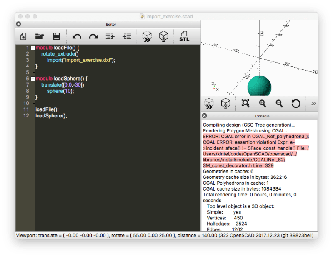Click the 'sphere(10);' code line
Image resolution: width=333 pixels, height=257 pixels.
(x=60, y=91)
